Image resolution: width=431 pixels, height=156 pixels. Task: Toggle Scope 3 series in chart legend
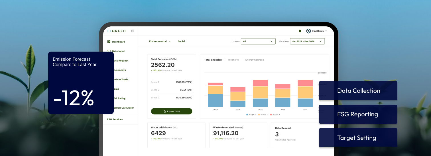click(275, 115)
